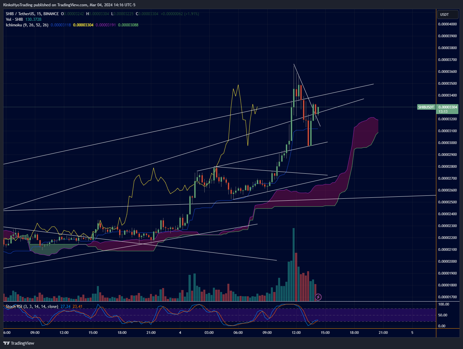
Task: Click Ichimoku green value 0.00003088
Action: [x=128, y=25]
